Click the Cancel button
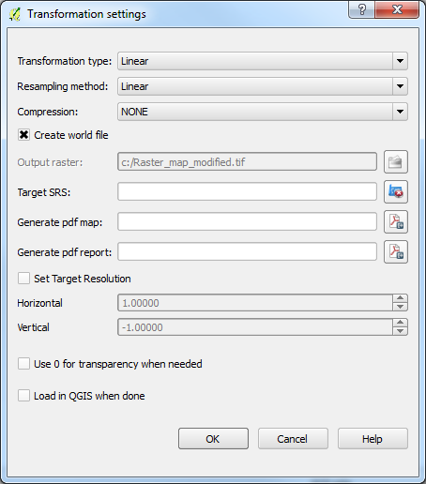 [293, 439]
